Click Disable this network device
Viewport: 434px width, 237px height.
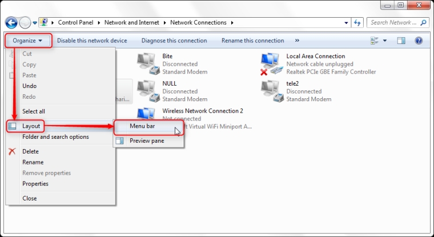click(92, 41)
